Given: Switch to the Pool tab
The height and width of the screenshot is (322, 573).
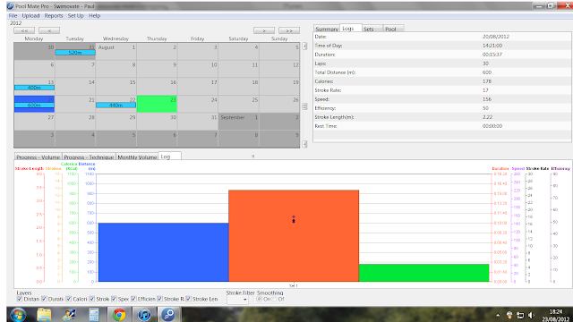Looking at the screenshot, I should point(393,29).
